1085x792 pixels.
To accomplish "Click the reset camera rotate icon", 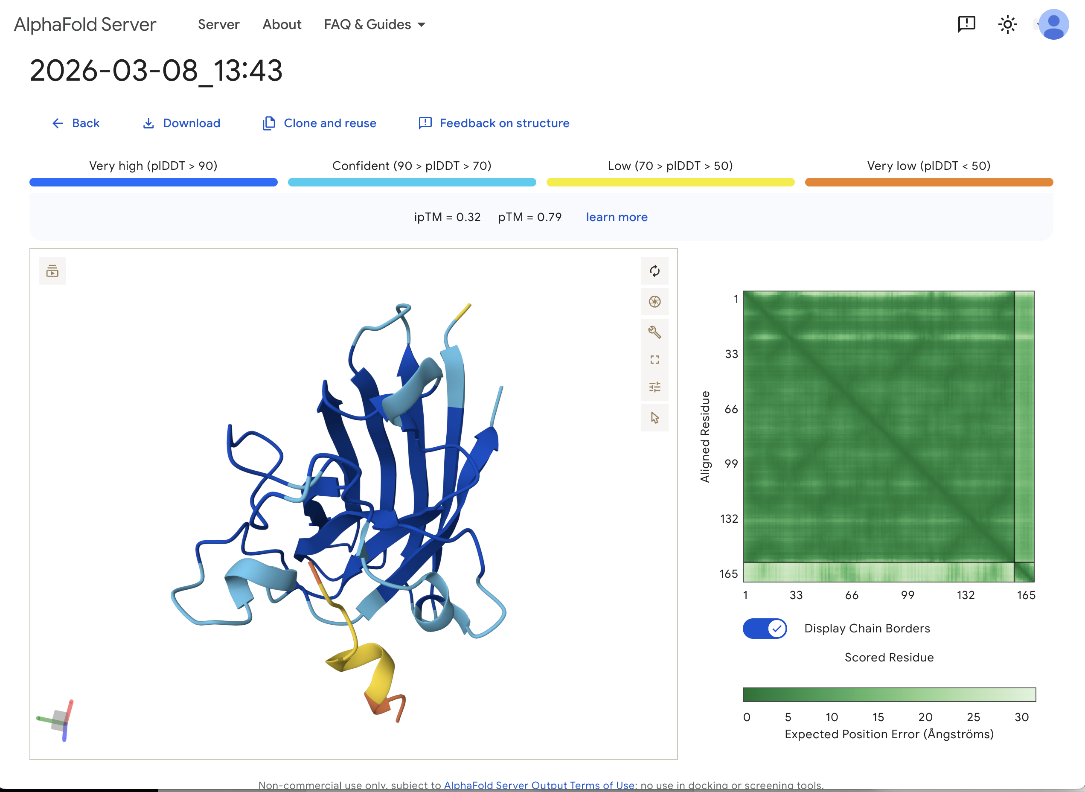I will coord(654,271).
